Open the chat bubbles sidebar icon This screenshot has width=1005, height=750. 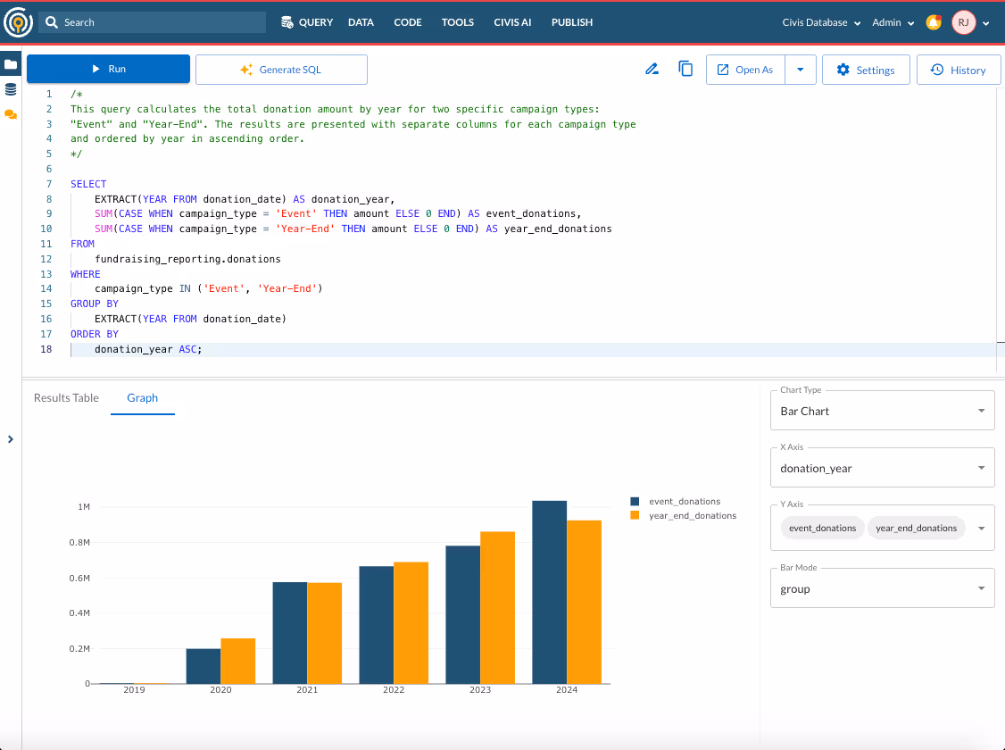pos(11,115)
